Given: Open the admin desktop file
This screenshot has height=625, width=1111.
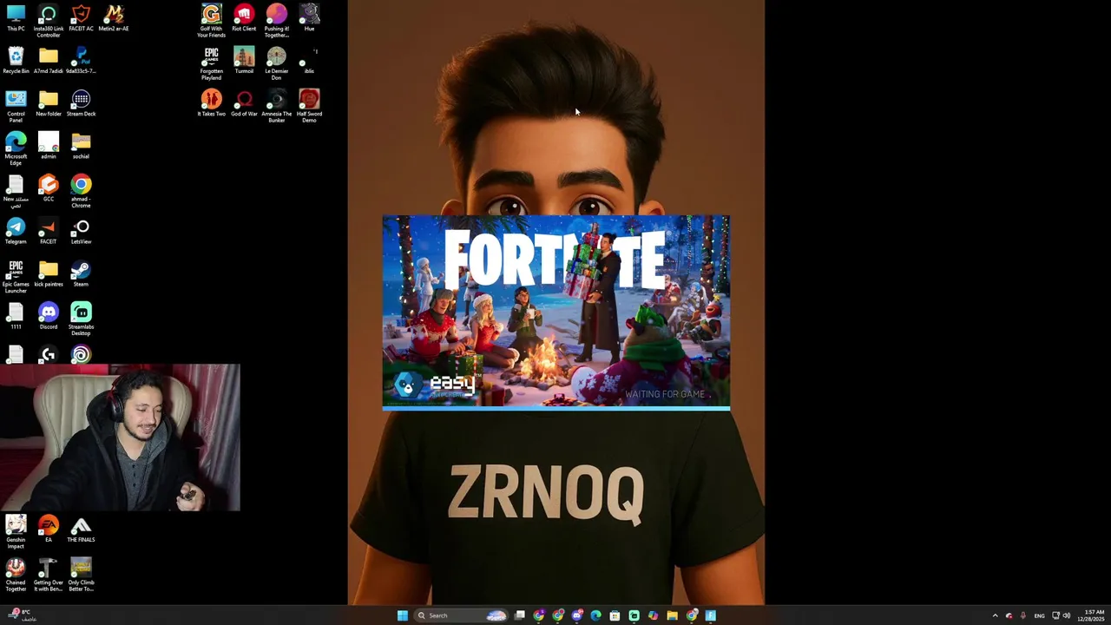Looking at the screenshot, I should pos(49,146).
